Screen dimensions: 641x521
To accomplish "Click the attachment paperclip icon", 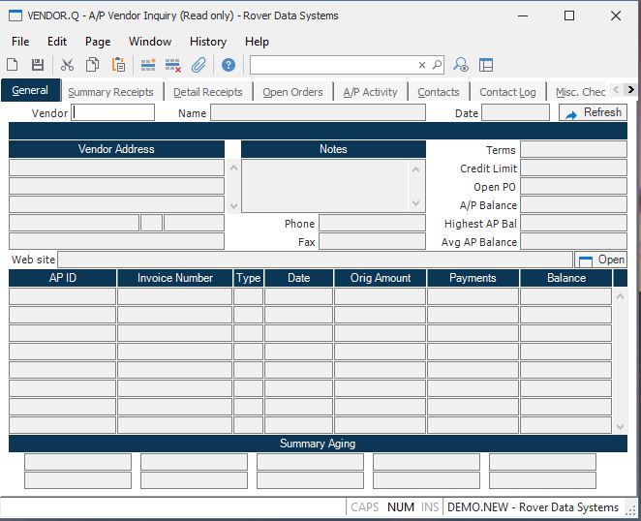I will pos(198,65).
